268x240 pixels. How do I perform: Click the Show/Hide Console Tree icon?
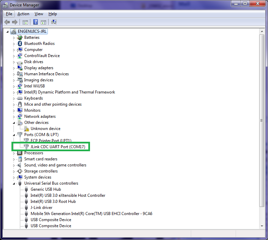pos(25,22)
